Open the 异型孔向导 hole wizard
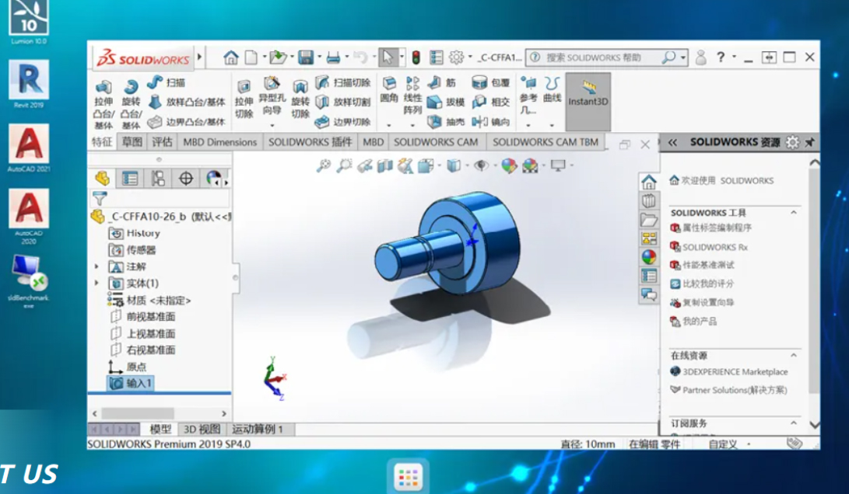The height and width of the screenshot is (494, 849). (272, 97)
